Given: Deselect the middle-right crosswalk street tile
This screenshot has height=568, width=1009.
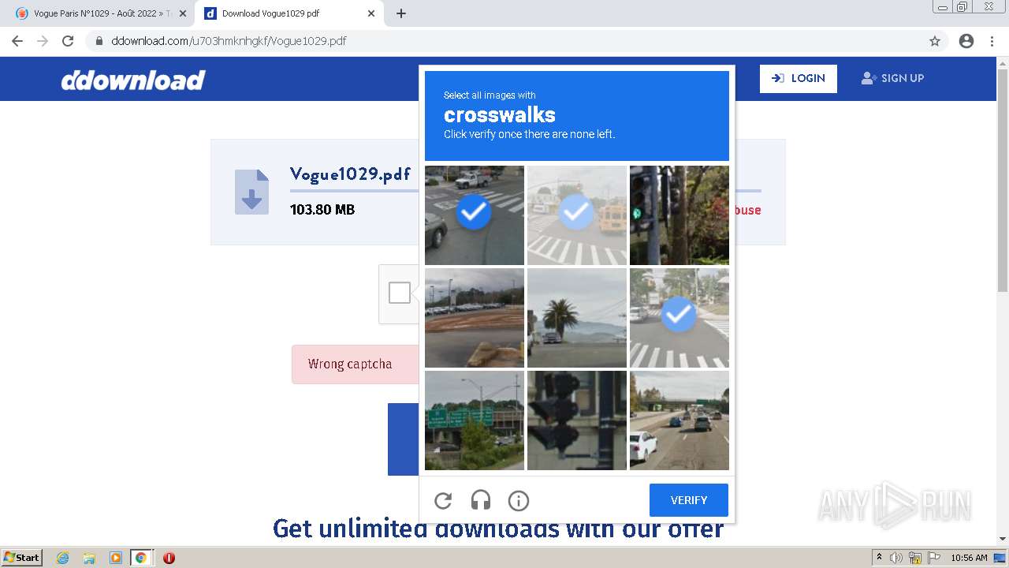Looking at the screenshot, I should click(679, 318).
